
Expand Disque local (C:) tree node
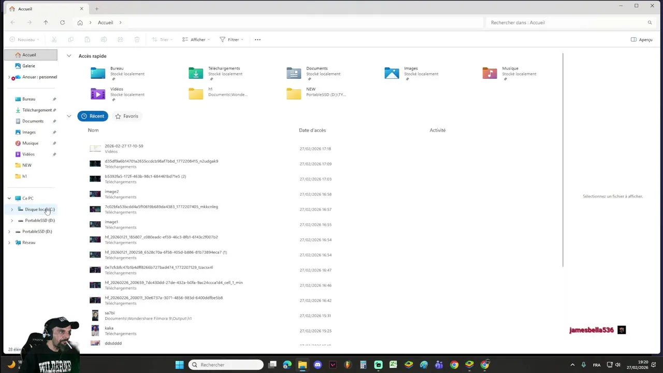click(12, 209)
